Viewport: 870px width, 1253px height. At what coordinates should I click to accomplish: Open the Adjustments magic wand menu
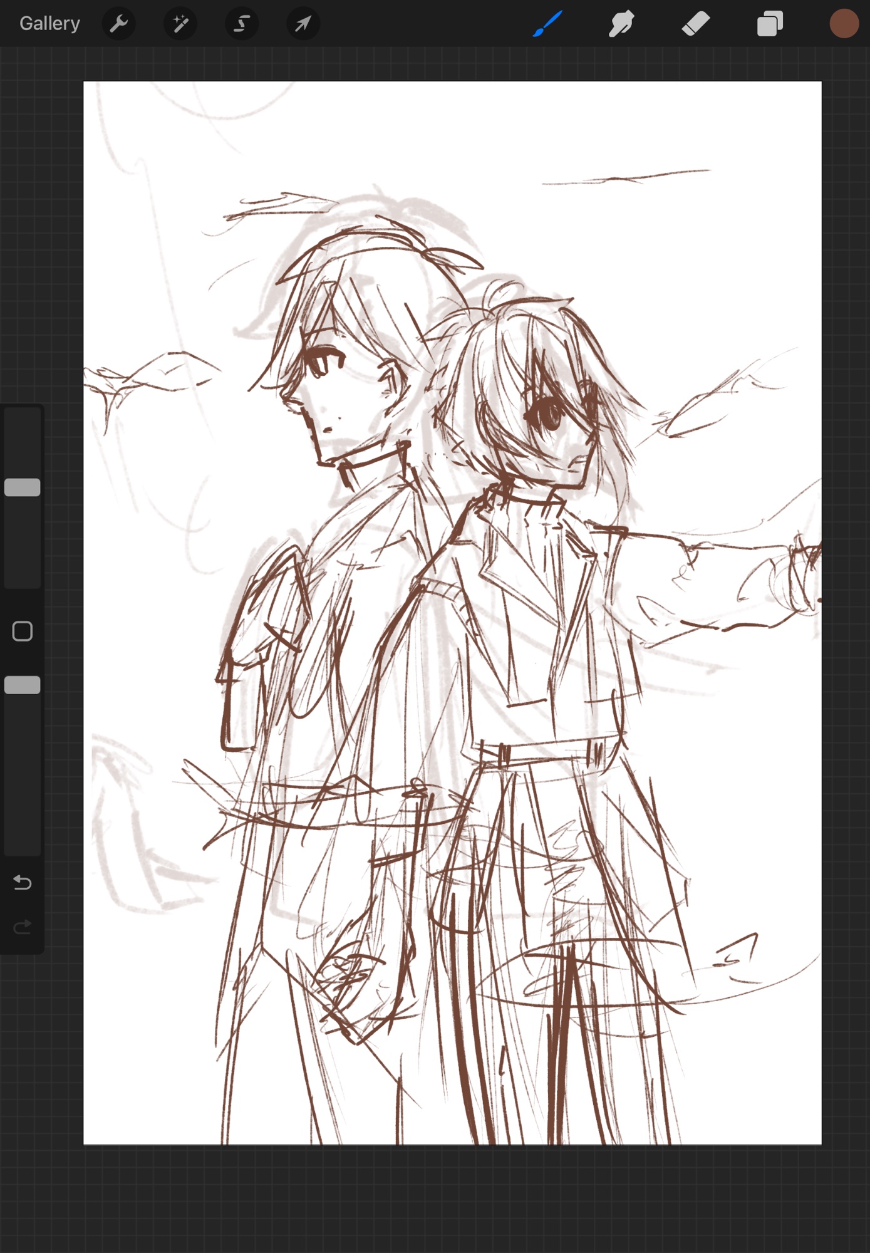click(x=180, y=24)
